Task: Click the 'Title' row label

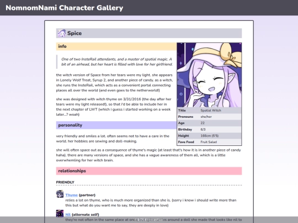Action: 182,110
